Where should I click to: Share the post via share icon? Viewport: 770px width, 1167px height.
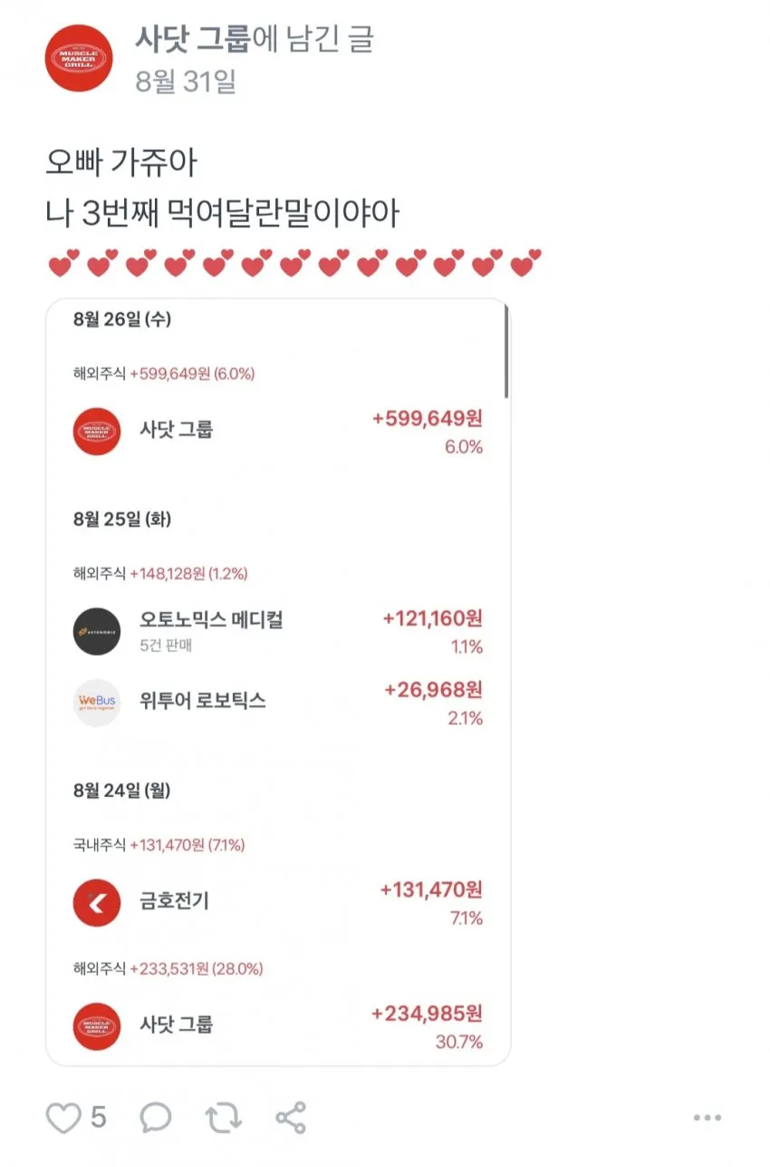click(x=291, y=1117)
